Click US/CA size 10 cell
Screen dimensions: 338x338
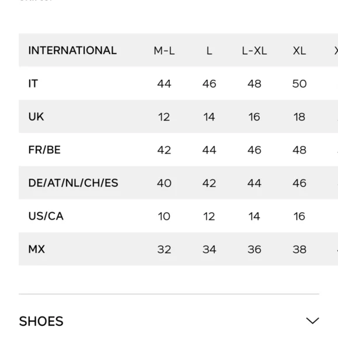(164, 216)
